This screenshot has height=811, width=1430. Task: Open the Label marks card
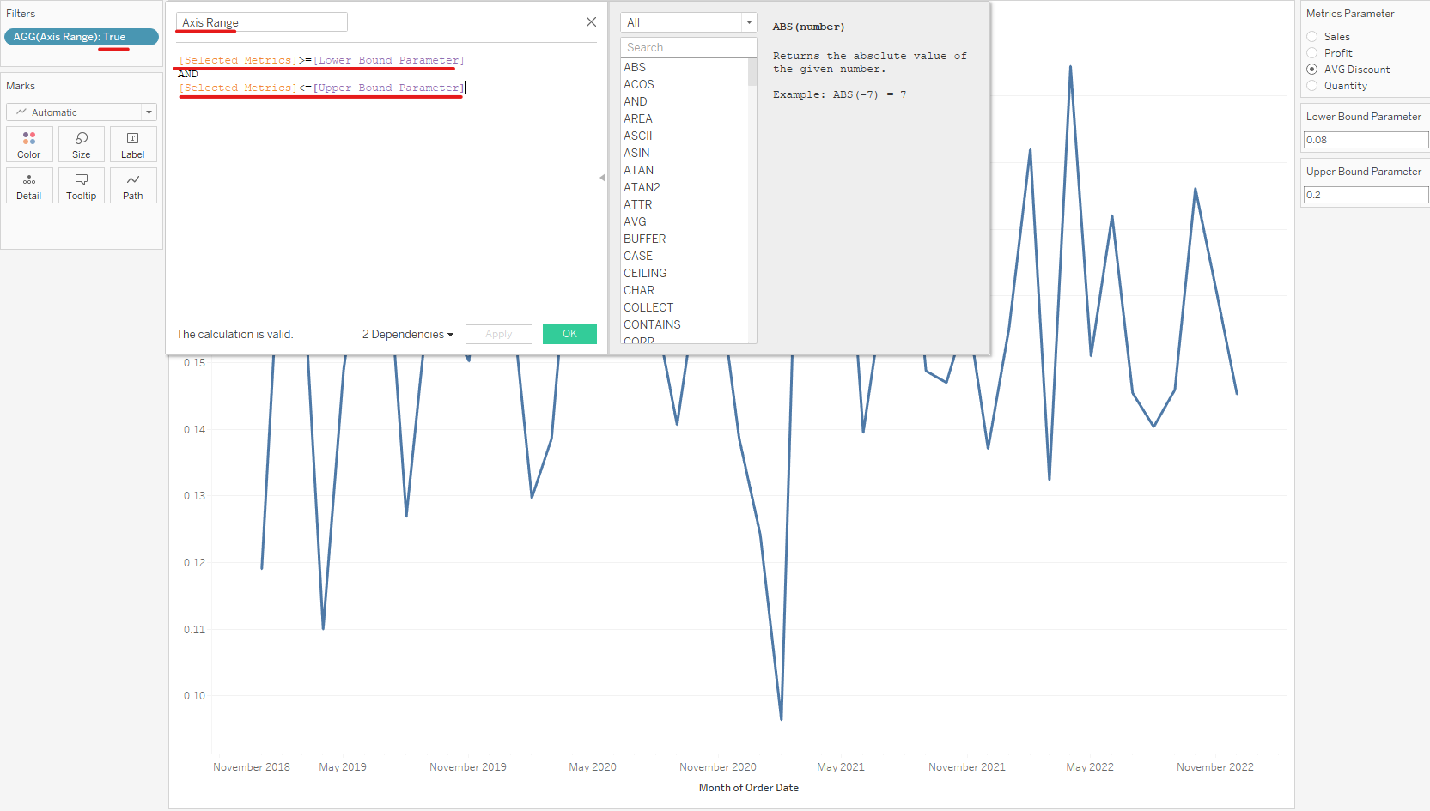[133, 144]
